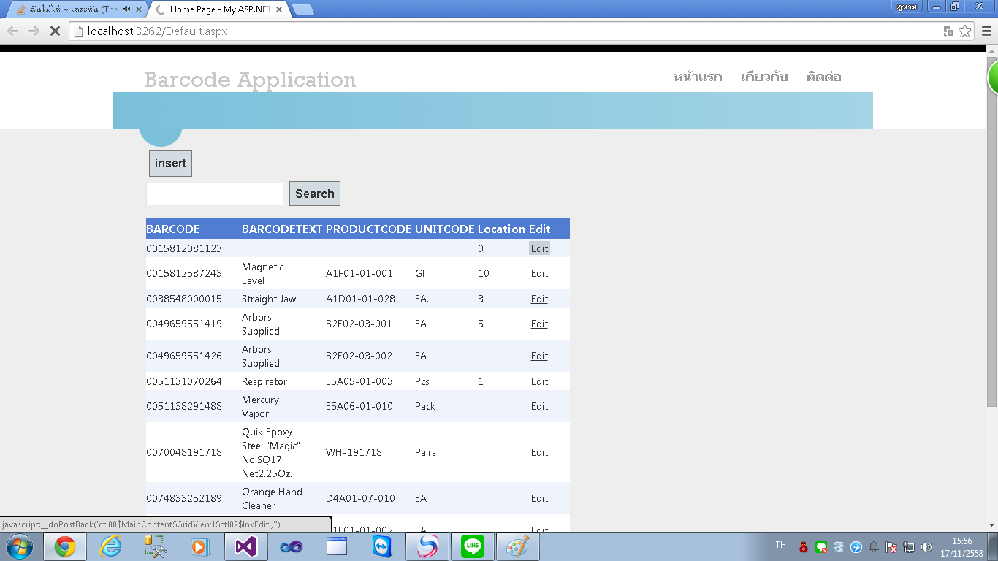
Task: Open the blue infinity app in taskbar
Action: point(292,546)
